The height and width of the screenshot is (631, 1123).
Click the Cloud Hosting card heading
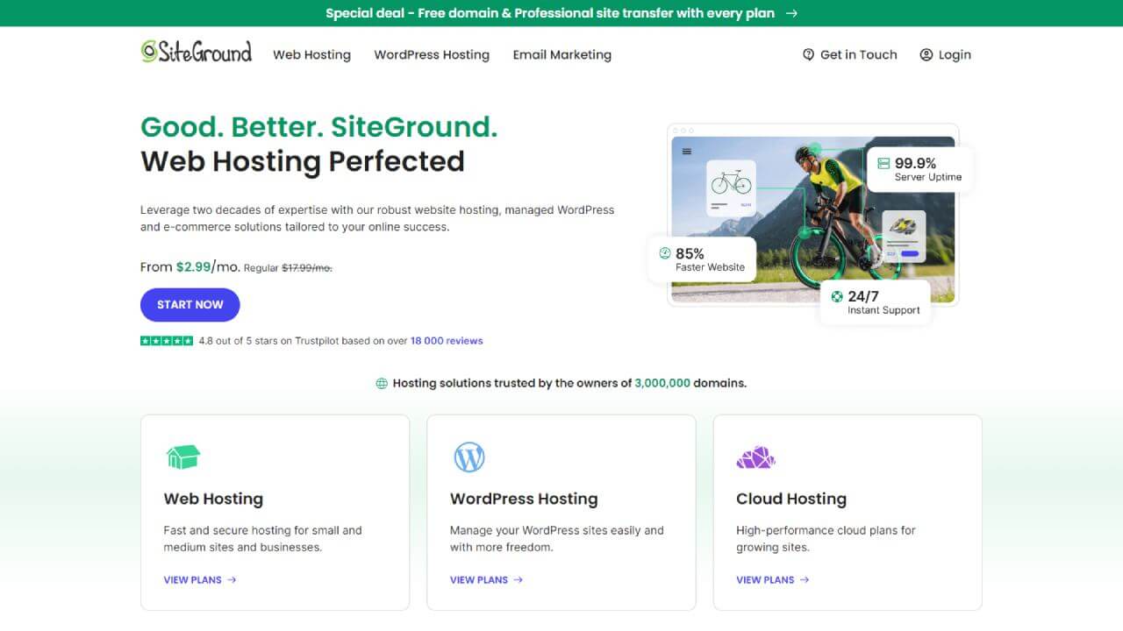pyautogui.click(x=791, y=499)
